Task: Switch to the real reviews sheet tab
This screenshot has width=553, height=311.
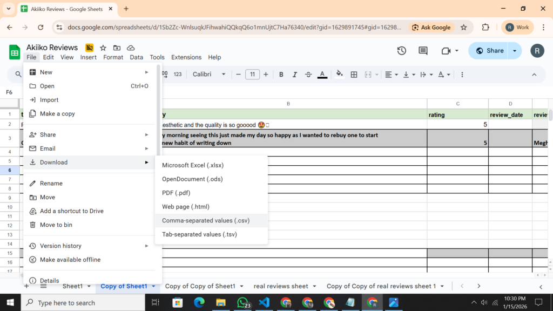Action: tap(280, 286)
